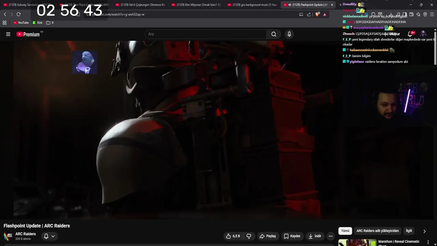The width and height of the screenshot is (437, 246).
Task: Open ARC Raiders channel name link
Action: [x=26, y=234]
